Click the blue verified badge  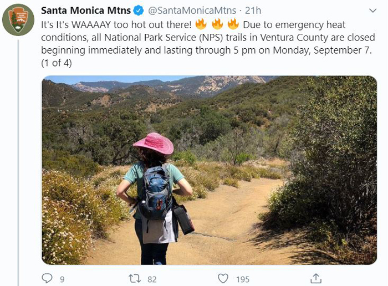[139, 11]
